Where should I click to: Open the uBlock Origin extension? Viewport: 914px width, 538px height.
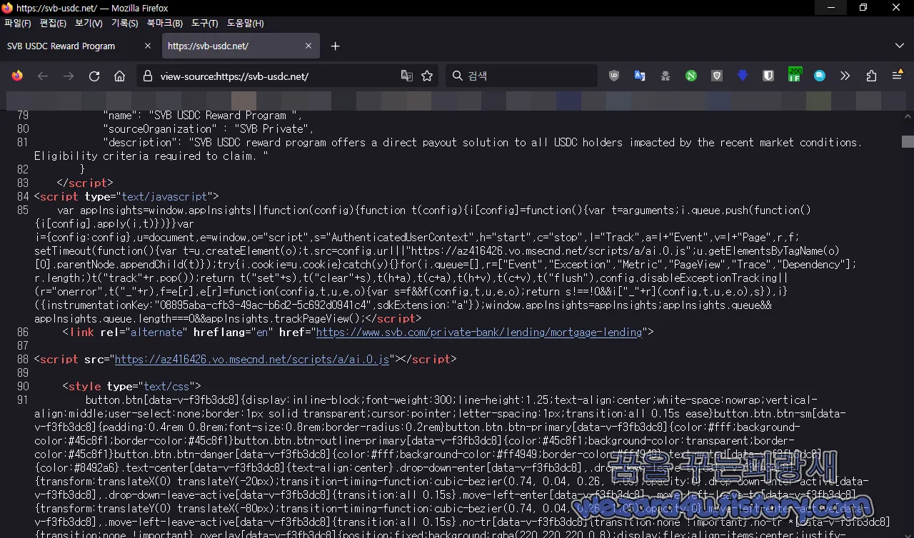tap(614, 76)
